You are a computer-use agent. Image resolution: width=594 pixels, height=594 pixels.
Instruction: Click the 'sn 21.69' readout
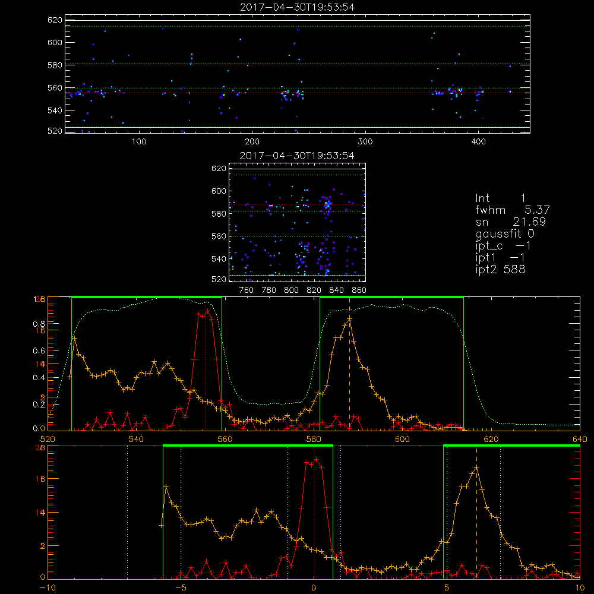(510, 222)
